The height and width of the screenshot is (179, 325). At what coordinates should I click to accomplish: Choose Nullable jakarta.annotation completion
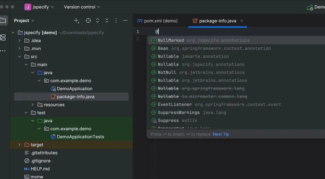tap(236, 56)
